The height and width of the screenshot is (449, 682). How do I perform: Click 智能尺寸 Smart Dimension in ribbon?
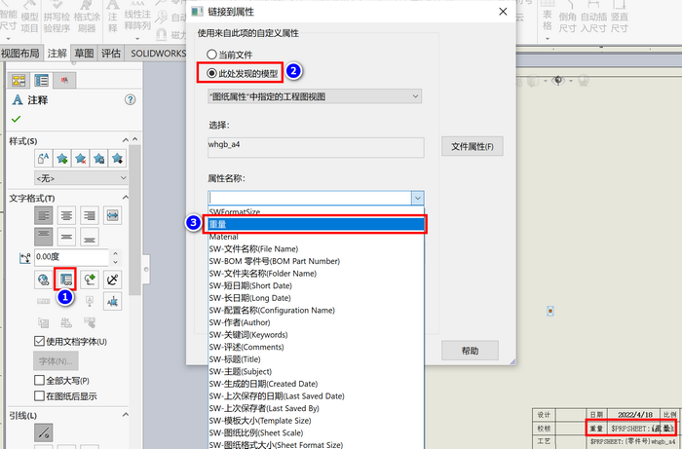pyautogui.click(x=8, y=20)
